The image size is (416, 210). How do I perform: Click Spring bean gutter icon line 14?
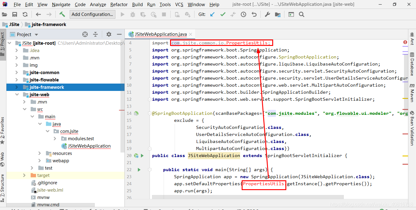(136, 113)
